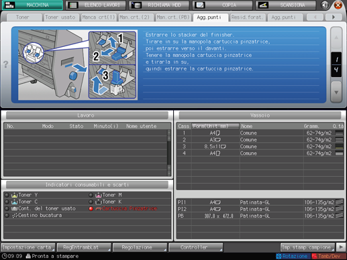The image size is (347, 260).
Task: Switch to COPIA tab
Action: (x=223, y=5)
